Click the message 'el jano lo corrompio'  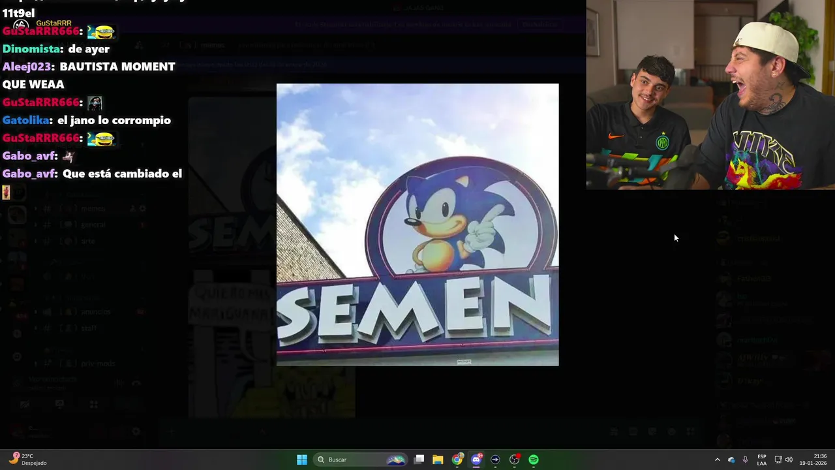(x=114, y=120)
